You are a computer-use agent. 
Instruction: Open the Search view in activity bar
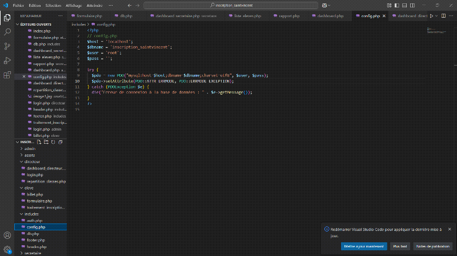coord(7,32)
